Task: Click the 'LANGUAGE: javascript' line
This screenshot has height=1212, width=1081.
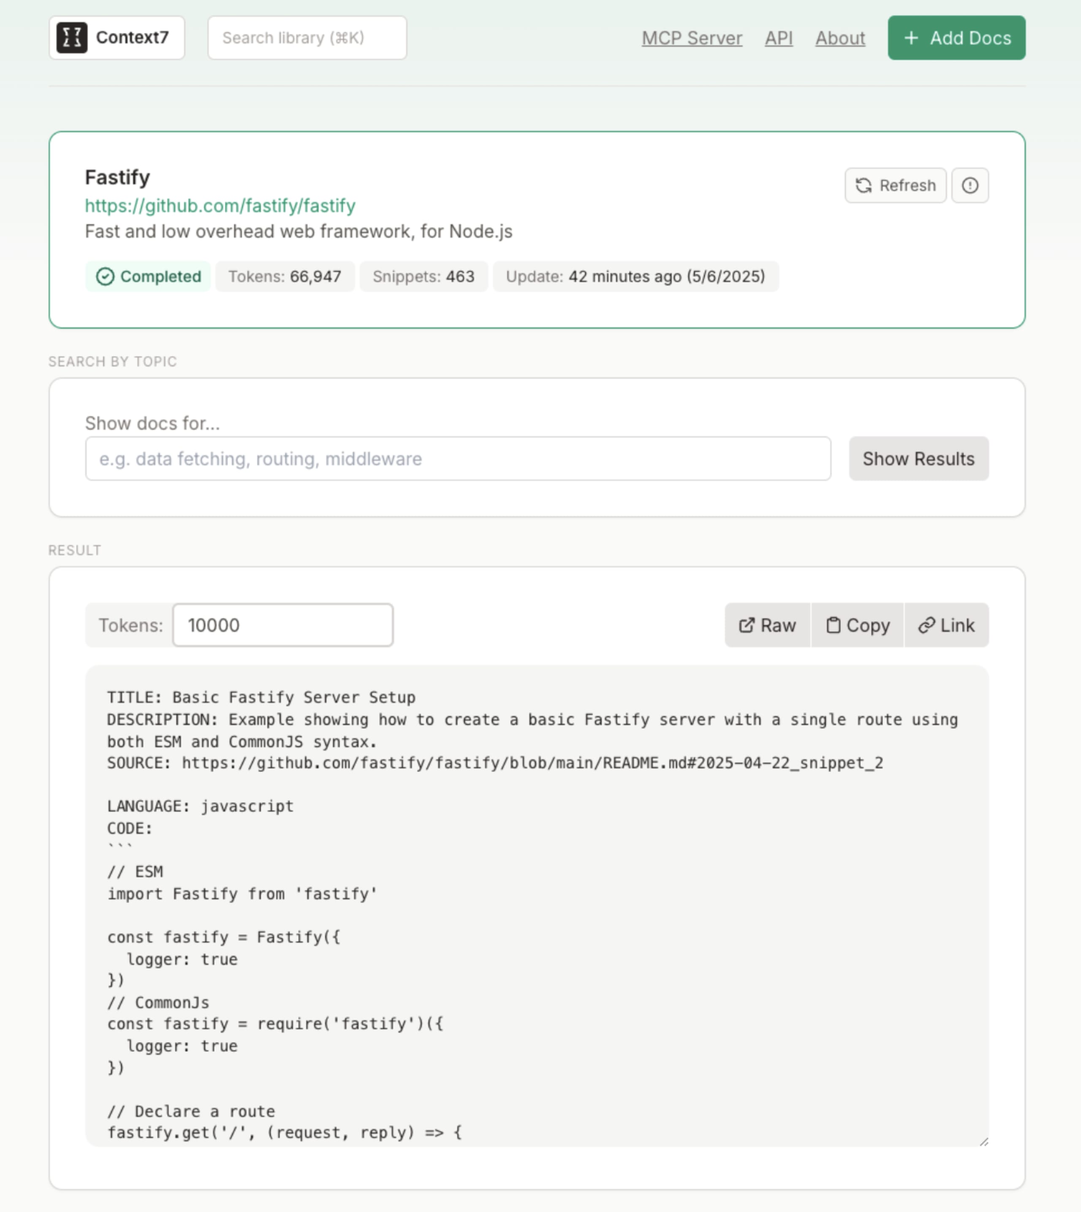Action: [200, 806]
